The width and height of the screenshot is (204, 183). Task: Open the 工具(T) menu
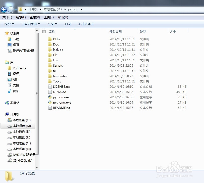[49, 17]
